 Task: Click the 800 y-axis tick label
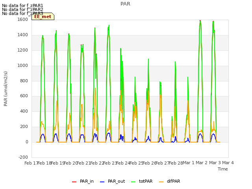(24, 81)
